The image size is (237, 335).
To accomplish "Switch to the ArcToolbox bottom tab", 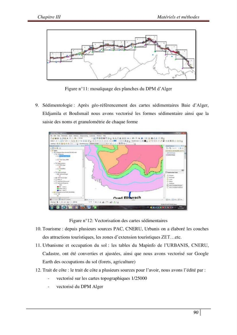I will coord(54,200).
